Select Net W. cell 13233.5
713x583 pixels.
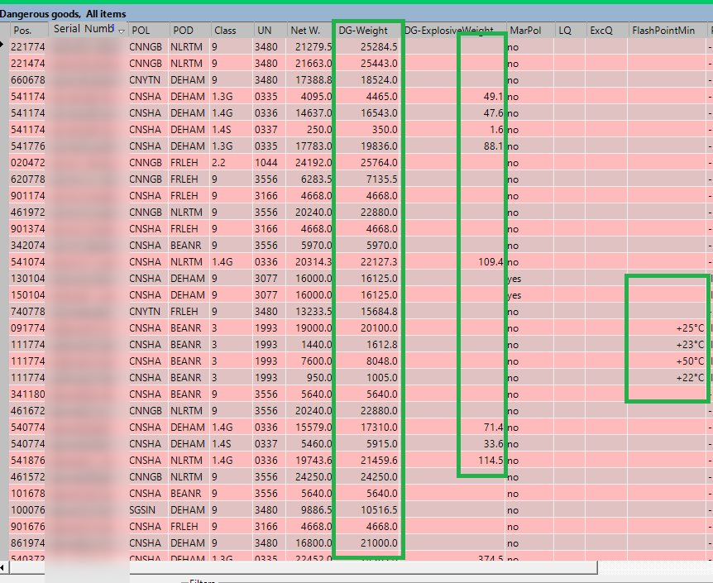(313, 312)
